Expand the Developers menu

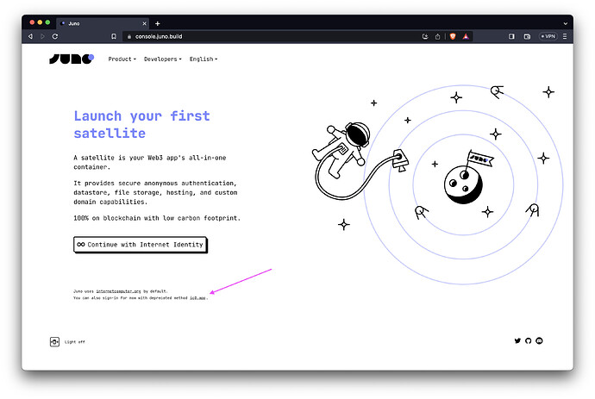(162, 59)
